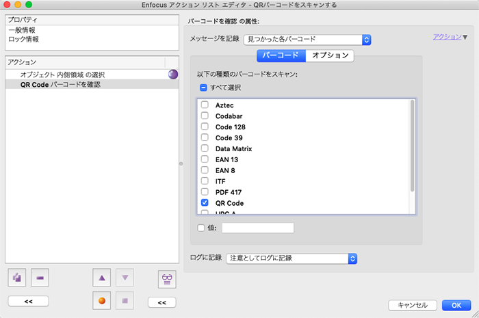The width and height of the screenshot is (479, 318).
Task: Uncheck the QR Code checkbox
Action: tap(205, 202)
